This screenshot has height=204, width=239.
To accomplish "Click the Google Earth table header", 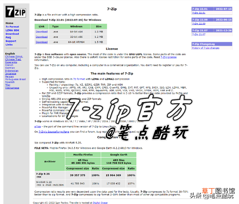I will coord(119,155).
